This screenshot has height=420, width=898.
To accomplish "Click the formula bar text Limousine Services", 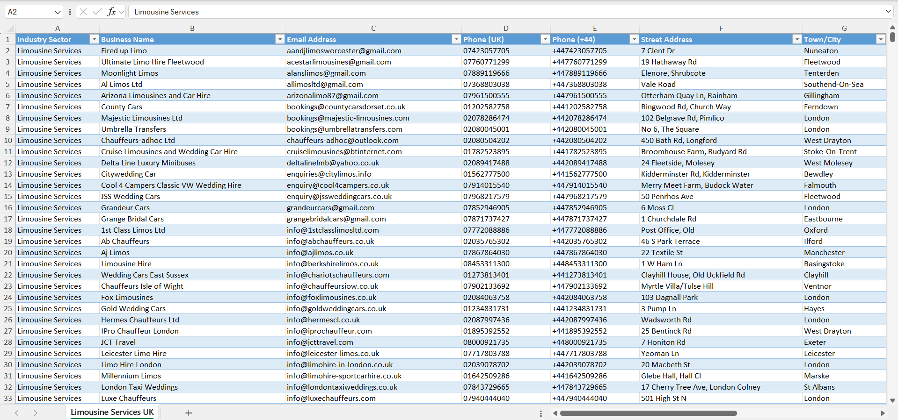I will click(166, 12).
